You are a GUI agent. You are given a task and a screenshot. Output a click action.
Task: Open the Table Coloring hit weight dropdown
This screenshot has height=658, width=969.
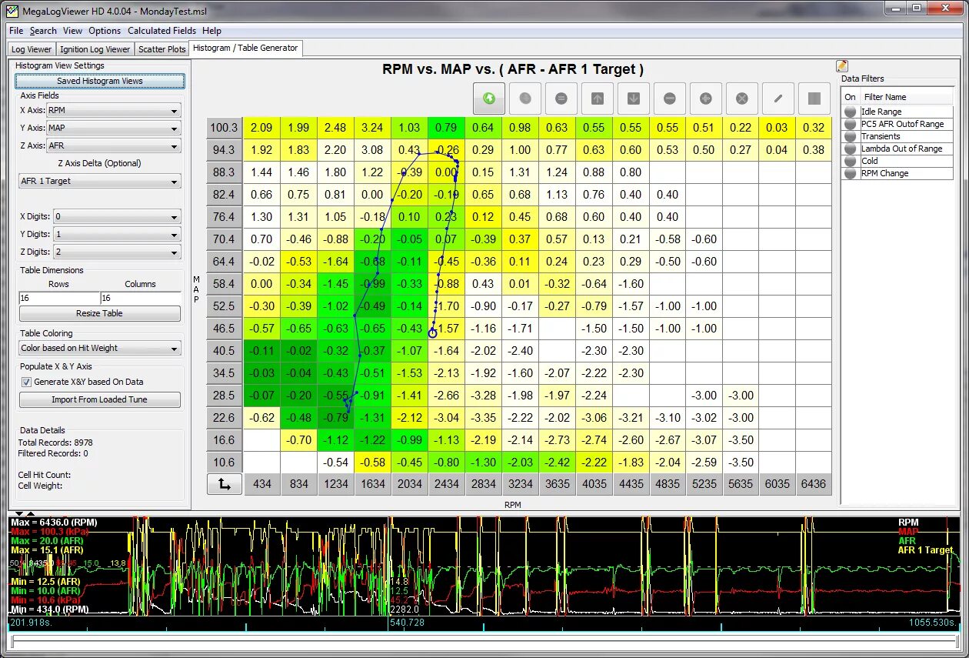(100, 348)
